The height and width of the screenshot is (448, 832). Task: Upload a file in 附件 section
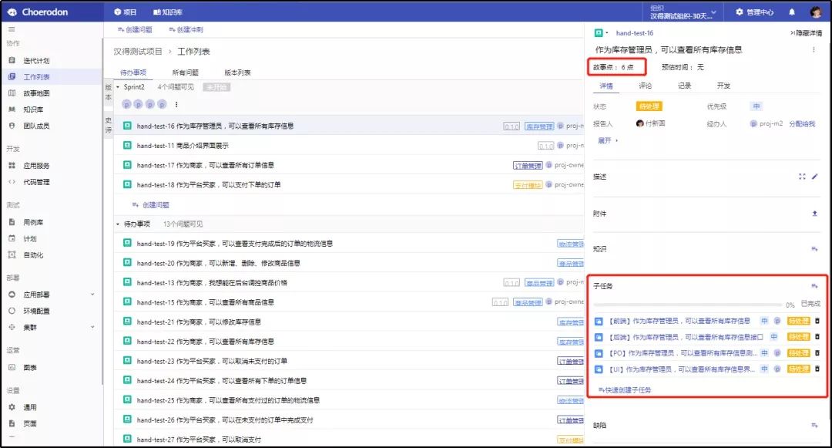(815, 214)
